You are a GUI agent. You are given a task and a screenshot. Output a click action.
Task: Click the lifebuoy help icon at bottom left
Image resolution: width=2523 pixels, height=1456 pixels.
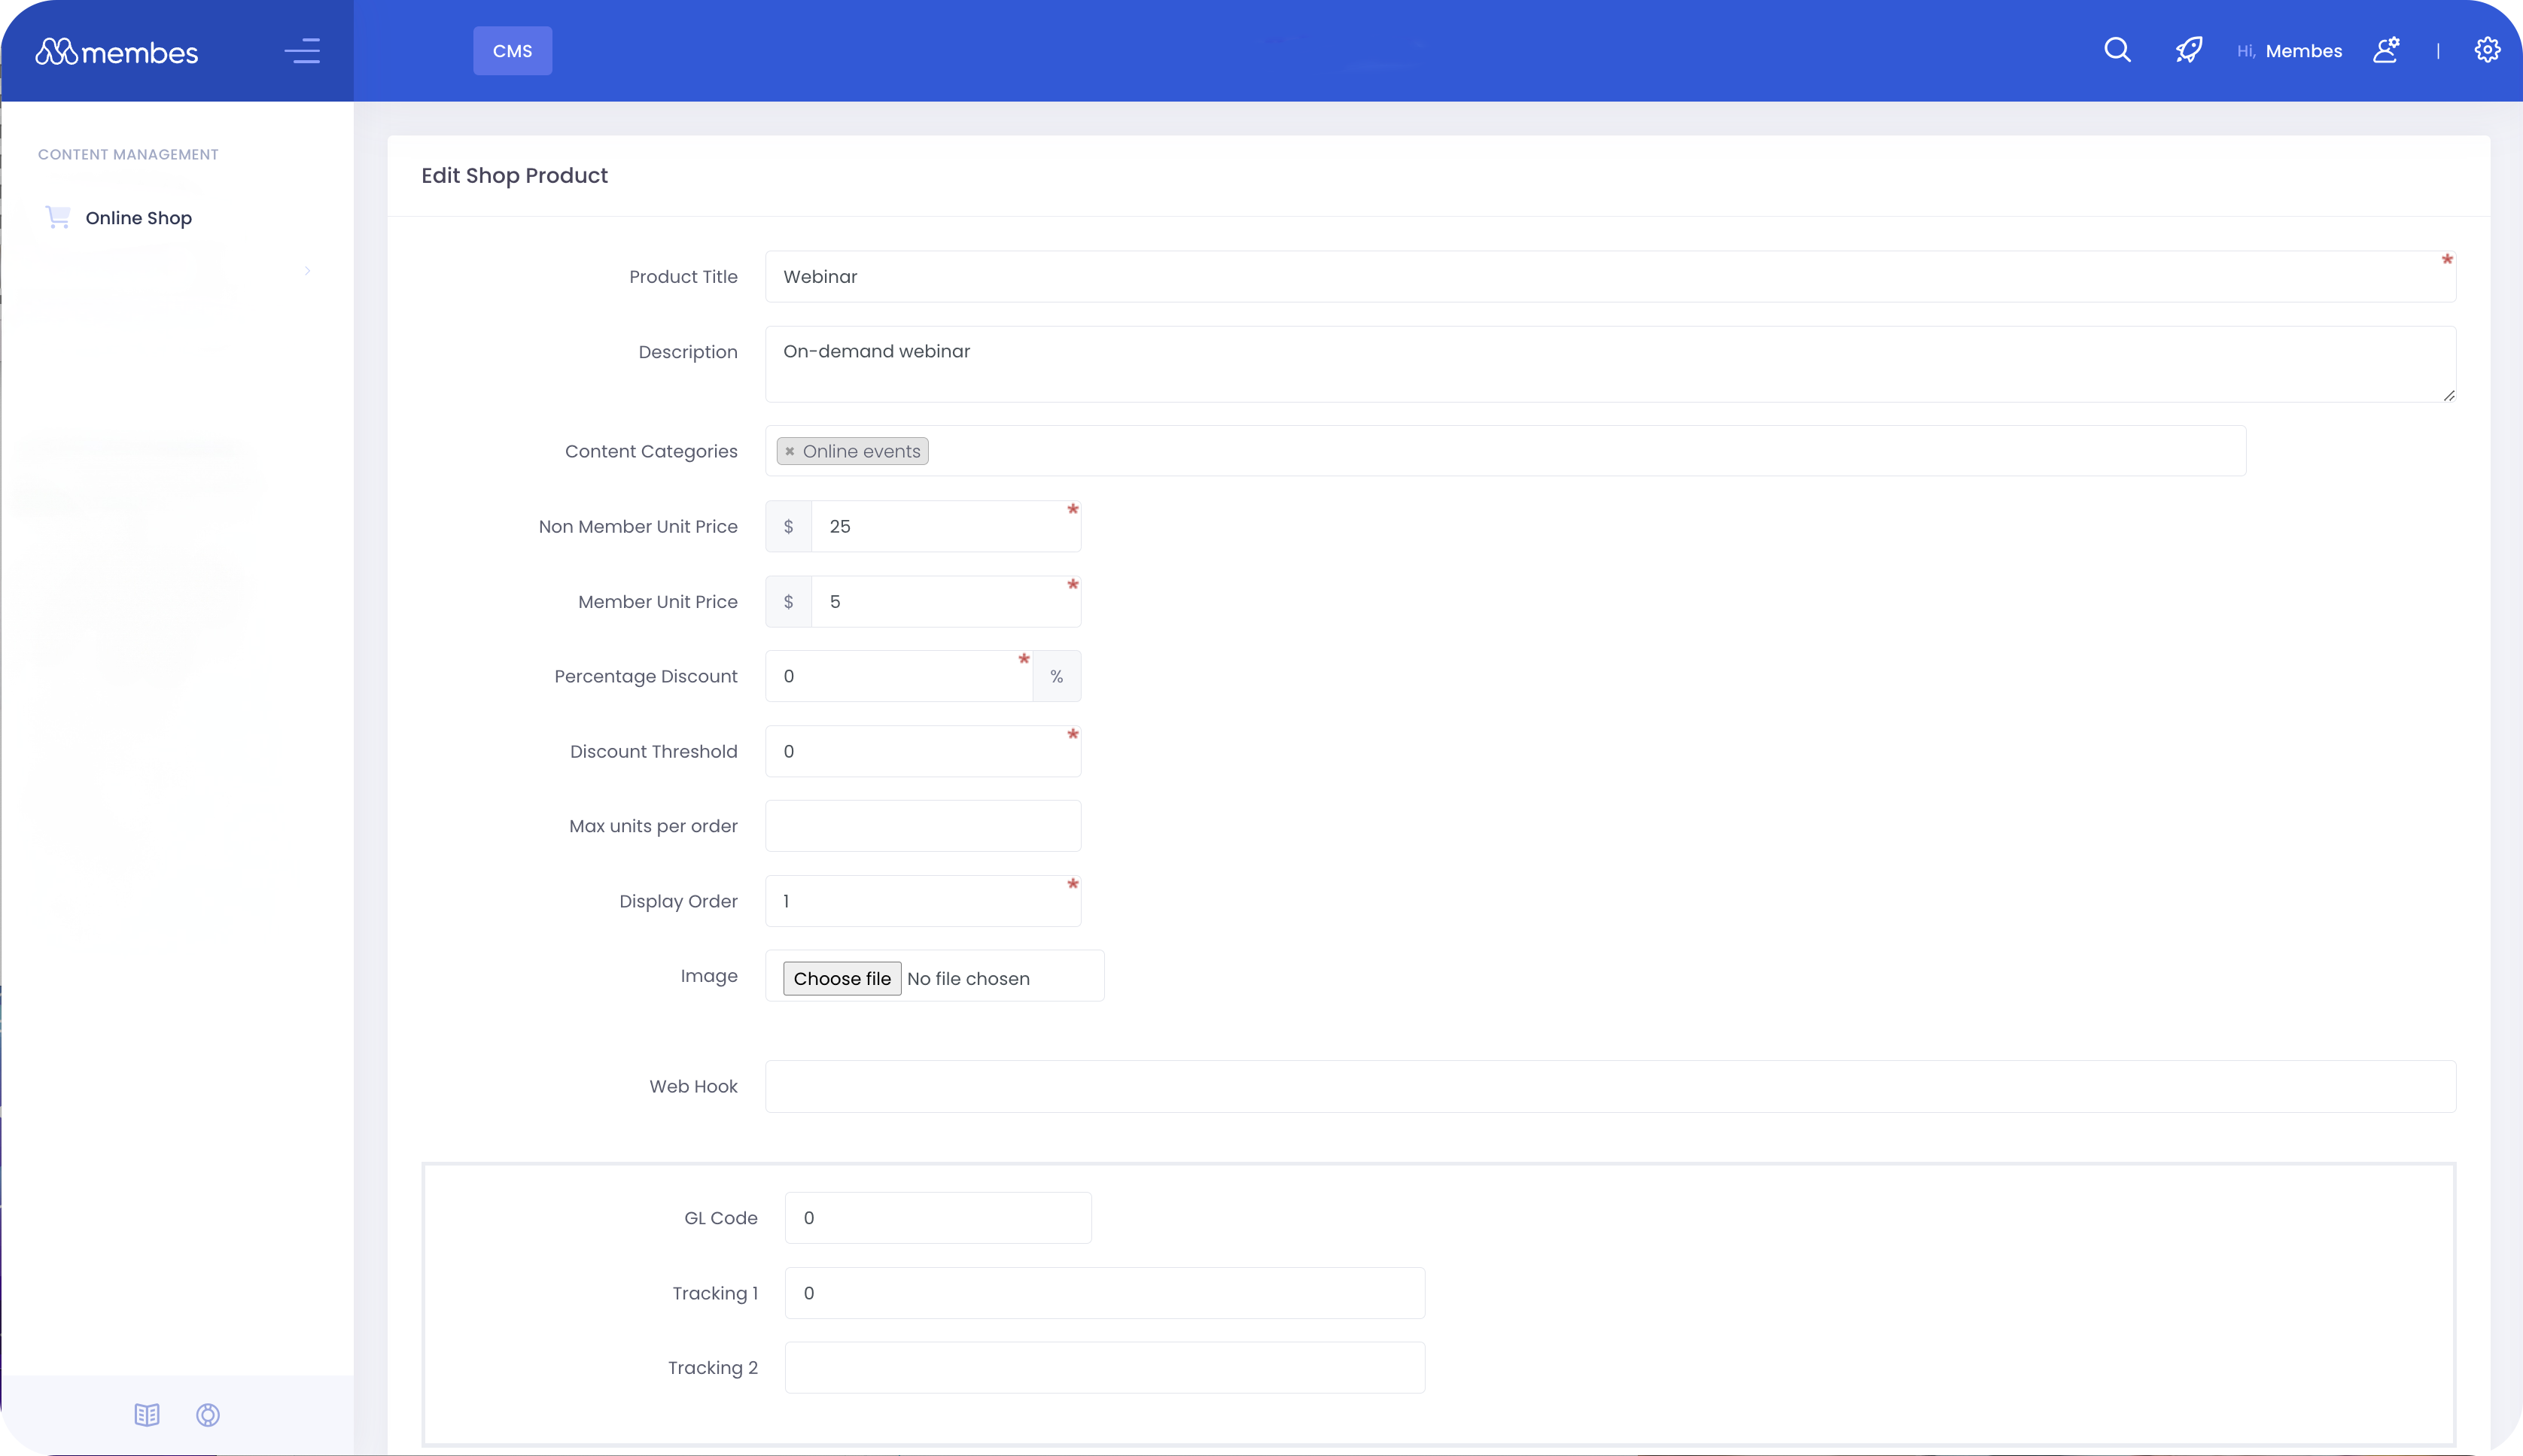click(x=208, y=1414)
